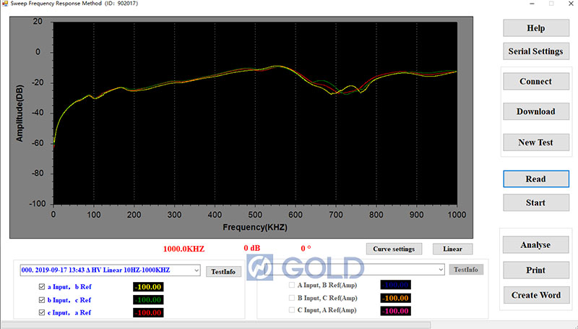Generate report with Create Word

click(x=535, y=295)
